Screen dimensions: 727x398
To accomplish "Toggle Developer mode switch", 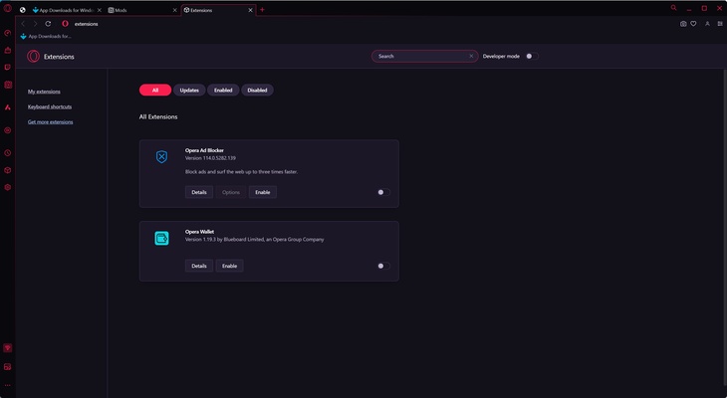I will pyautogui.click(x=532, y=56).
